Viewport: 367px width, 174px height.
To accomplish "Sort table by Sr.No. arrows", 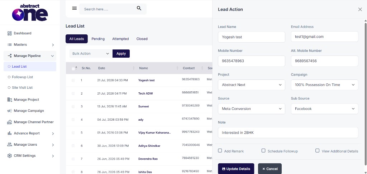I will (x=76, y=68).
